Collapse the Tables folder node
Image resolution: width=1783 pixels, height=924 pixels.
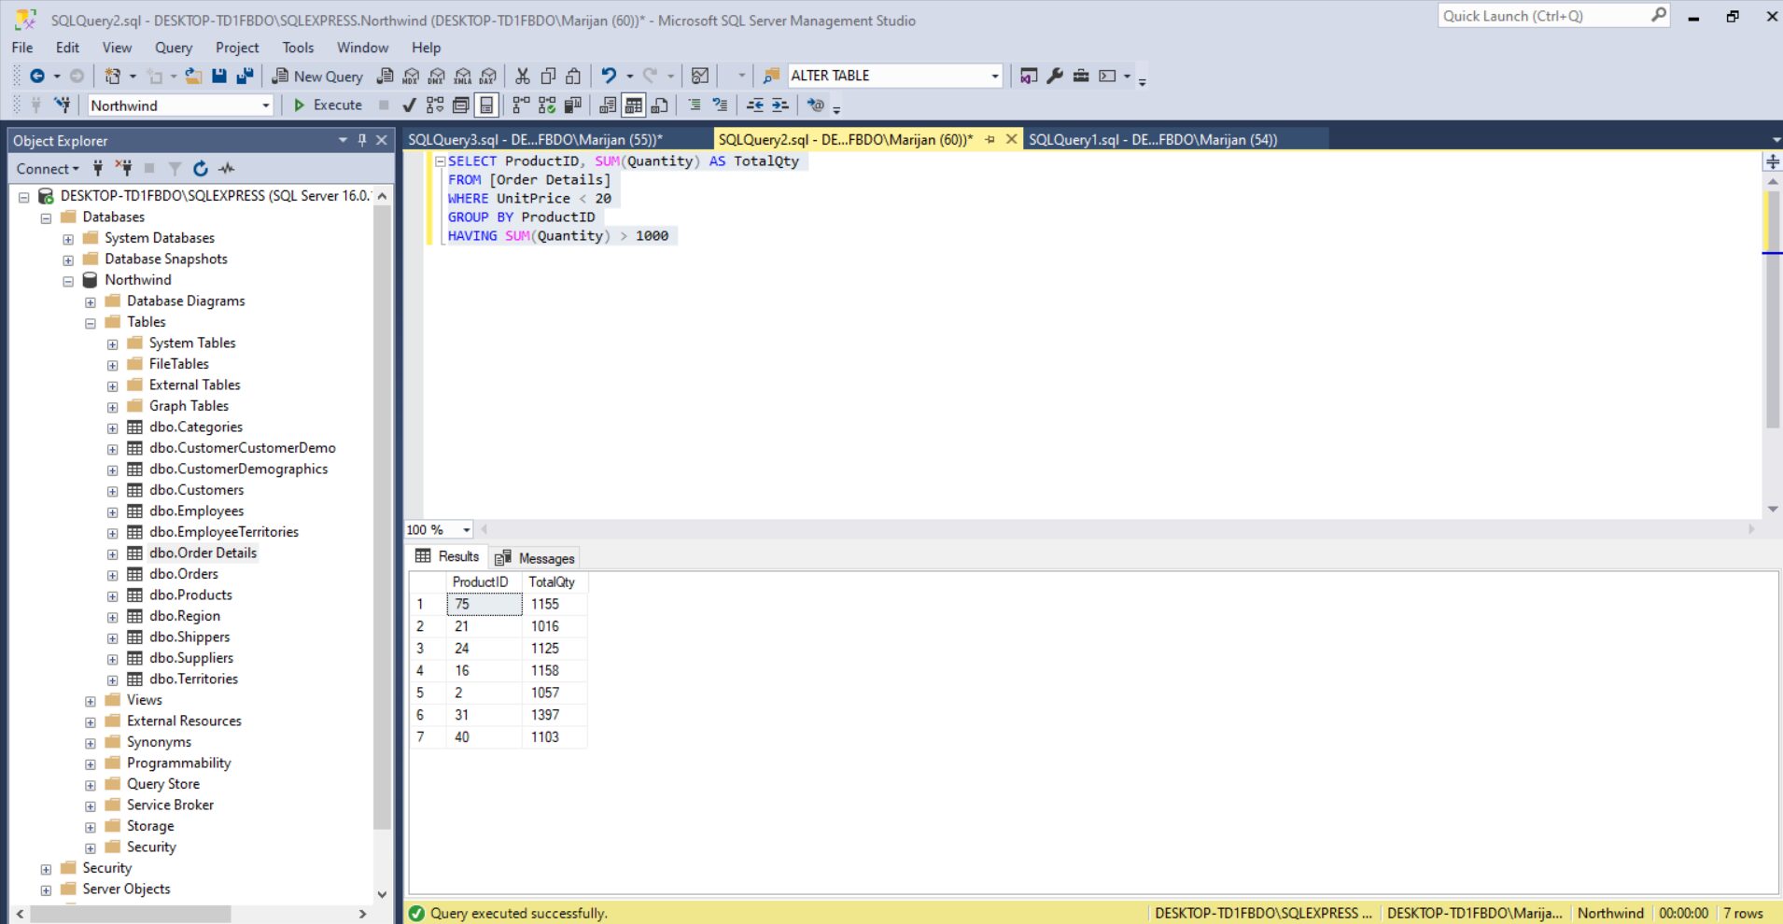pyautogui.click(x=91, y=323)
